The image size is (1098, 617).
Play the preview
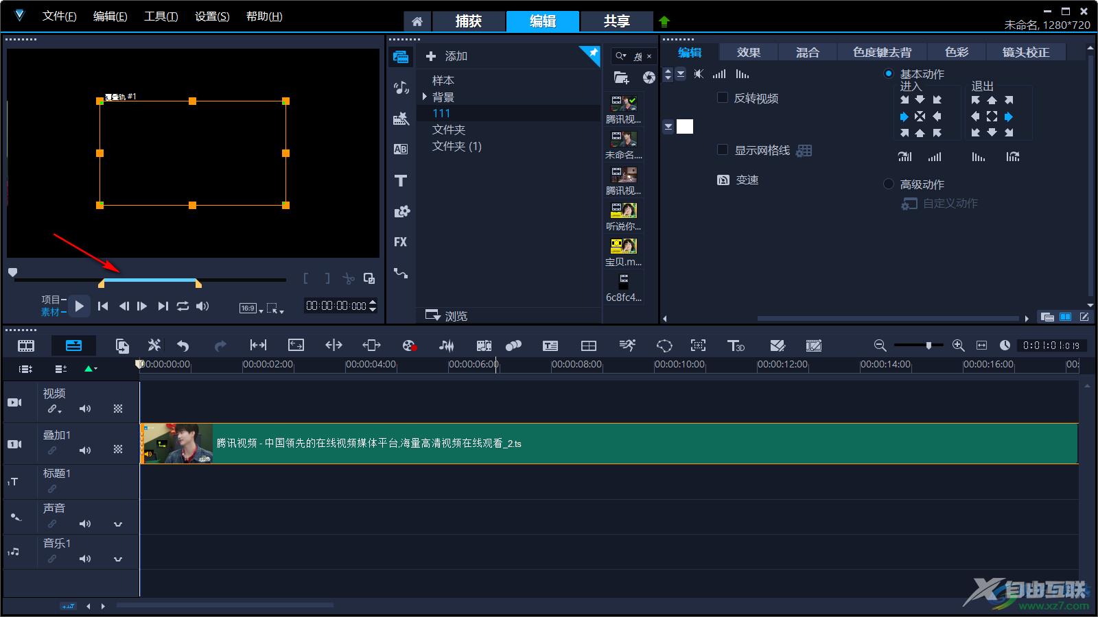[x=80, y=306]
